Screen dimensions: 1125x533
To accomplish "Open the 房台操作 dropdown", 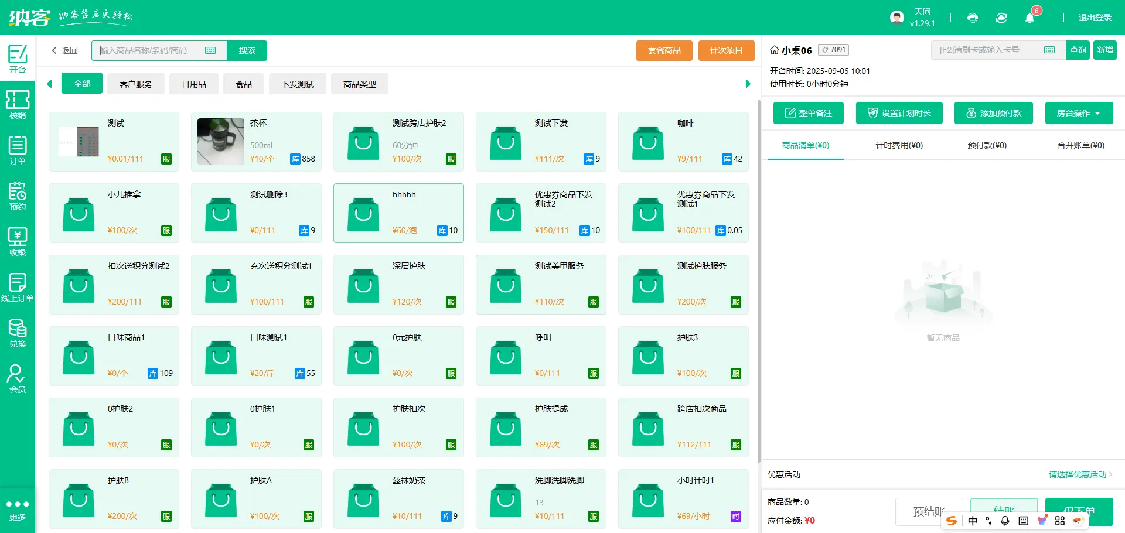I will coord(1079,113).
